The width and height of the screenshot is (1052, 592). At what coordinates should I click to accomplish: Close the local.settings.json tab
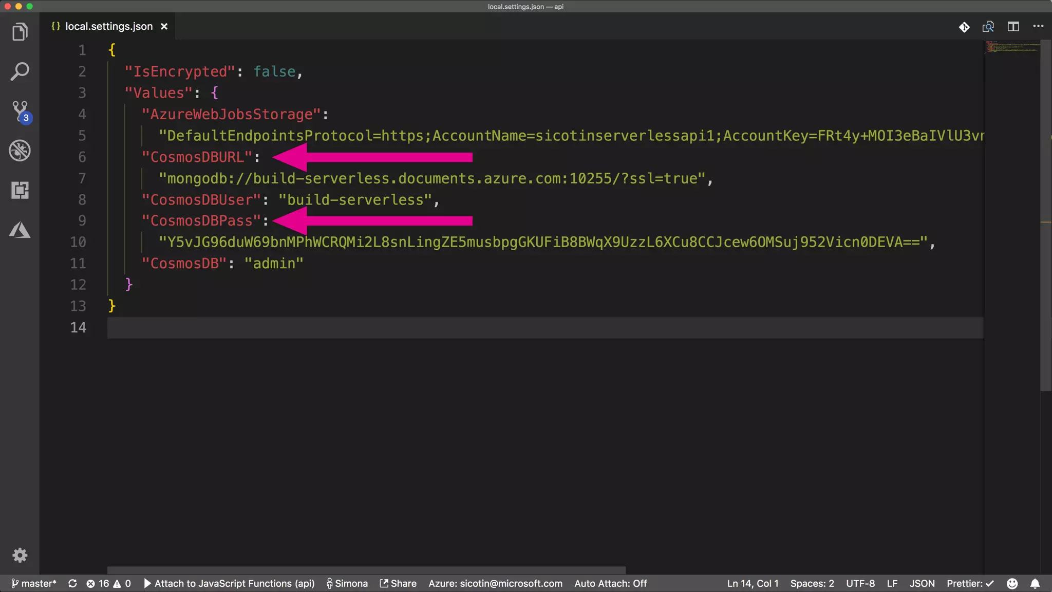pyautogui.click(x=164, y=27)
